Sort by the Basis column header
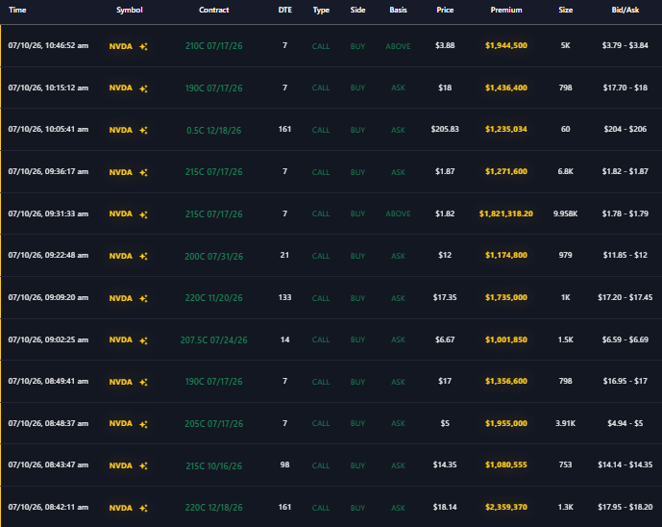662x527 pixels. [398, 10]
